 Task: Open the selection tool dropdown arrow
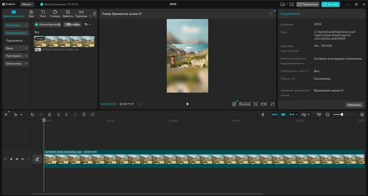click(21, 115)
